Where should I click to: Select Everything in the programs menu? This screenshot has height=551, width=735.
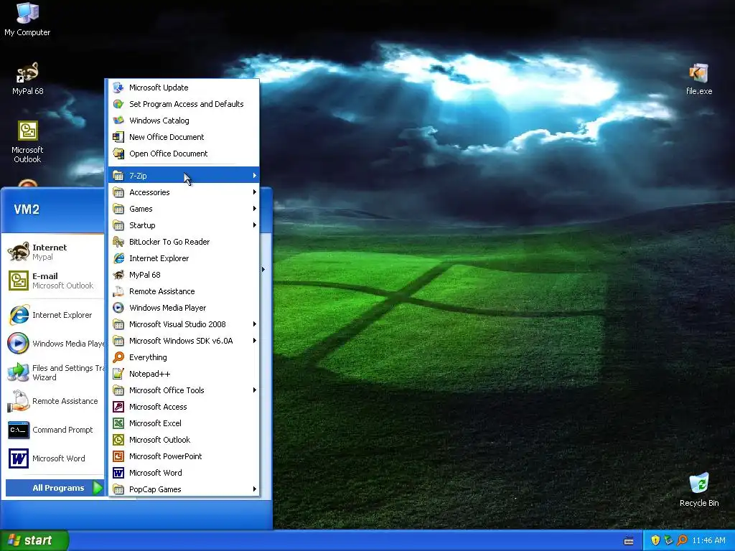click(183, 357)
